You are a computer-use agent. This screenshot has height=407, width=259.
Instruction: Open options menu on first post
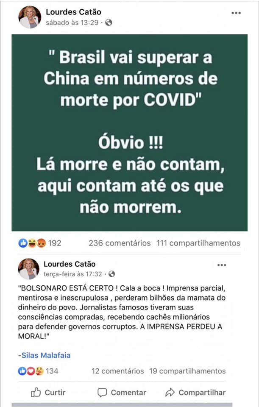click(236, 13)
